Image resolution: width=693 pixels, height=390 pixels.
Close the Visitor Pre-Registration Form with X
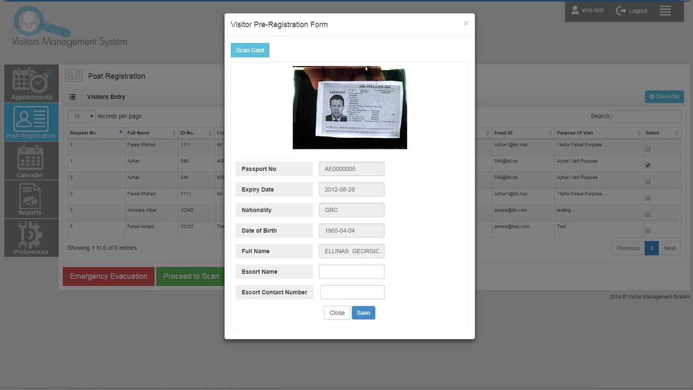(466, 23)
